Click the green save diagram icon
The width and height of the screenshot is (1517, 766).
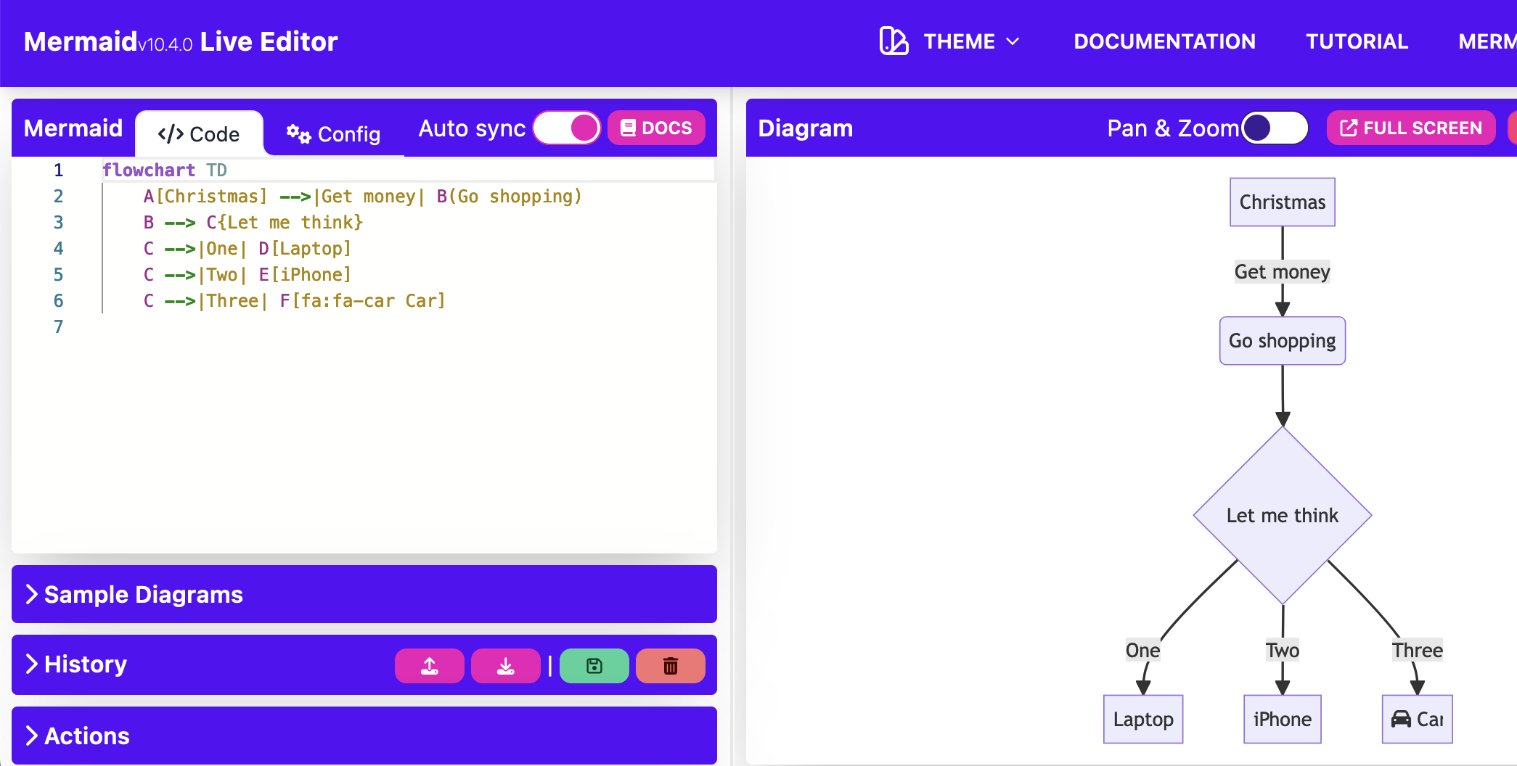pyautogui.click(x=594, y=666)
